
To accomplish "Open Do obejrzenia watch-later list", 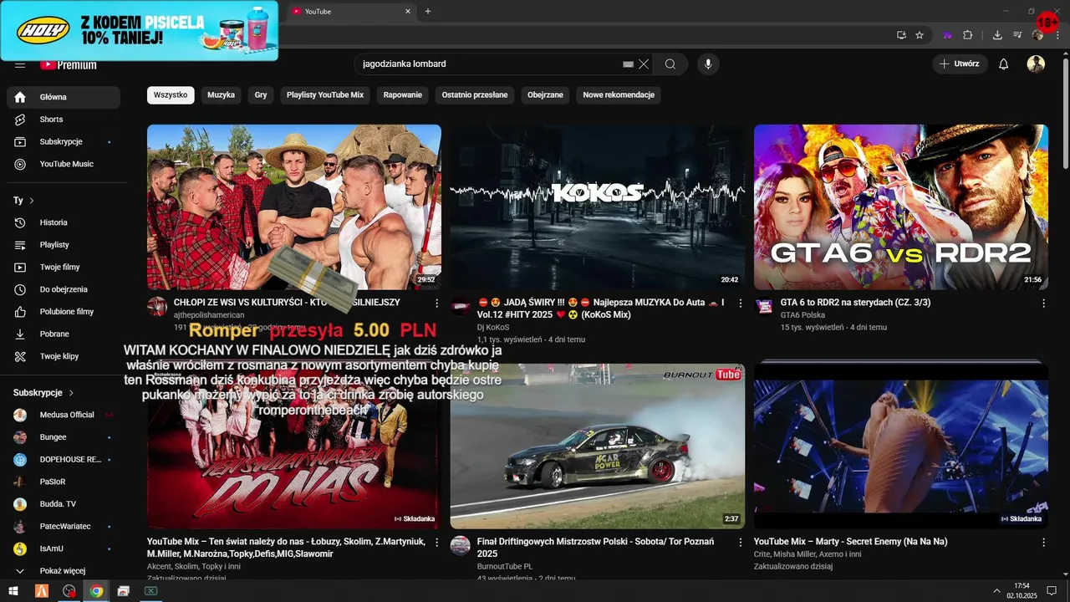I will pyautogui.click(x=64, y=289).
